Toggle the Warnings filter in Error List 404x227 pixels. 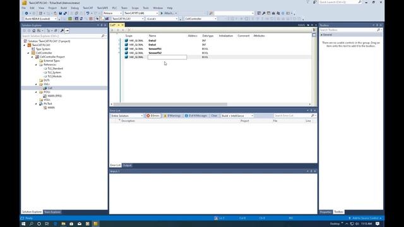click(172, 116)
